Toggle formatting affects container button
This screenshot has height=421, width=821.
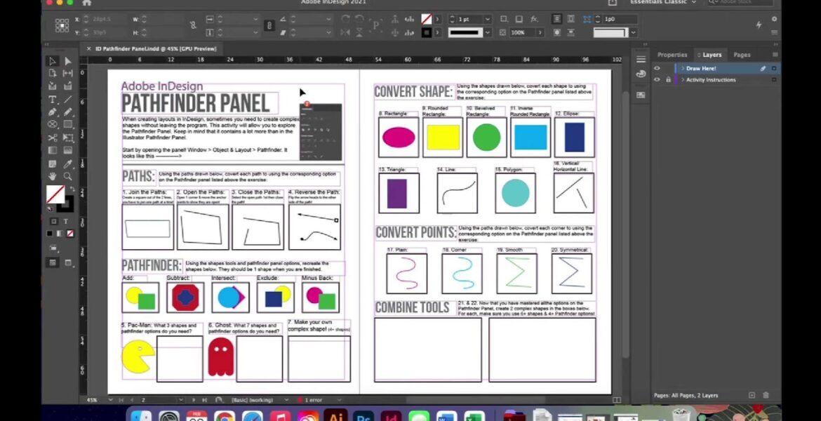pos(53,222)
